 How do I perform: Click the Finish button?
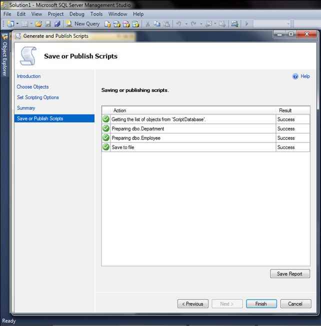[x=261, y=304]
